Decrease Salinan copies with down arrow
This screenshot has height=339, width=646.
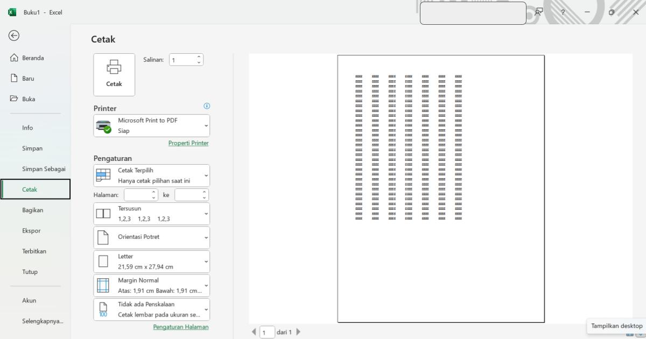199,63
